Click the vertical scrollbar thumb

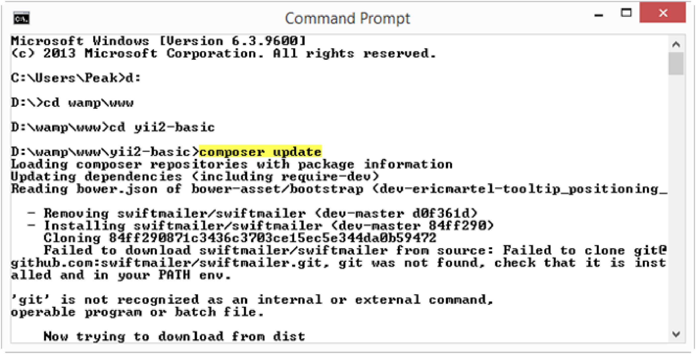tap(676, 64)
